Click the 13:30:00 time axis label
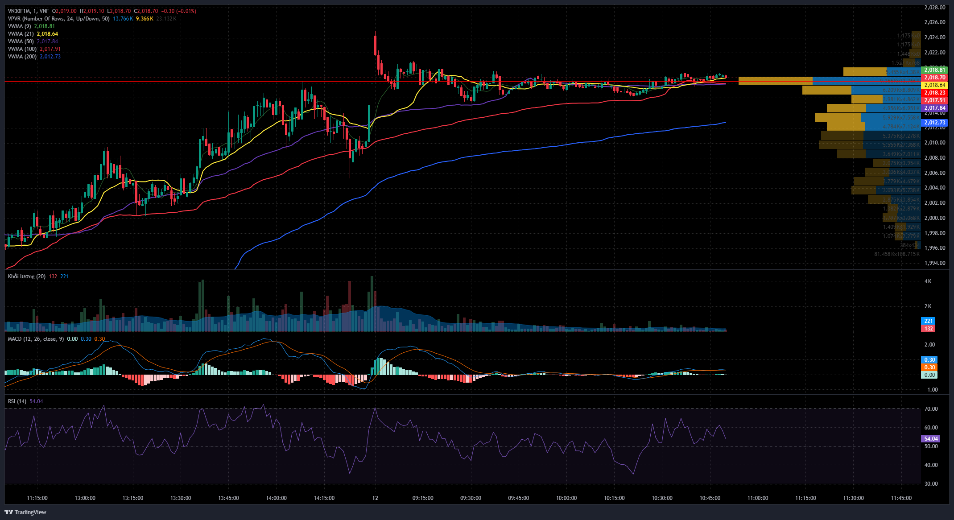Screen dimensions: 954x520 181,498
